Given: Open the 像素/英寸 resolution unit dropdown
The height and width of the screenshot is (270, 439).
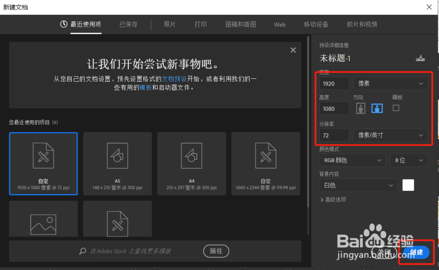Looking at the screenshot, I should click(x=391, y=135).
